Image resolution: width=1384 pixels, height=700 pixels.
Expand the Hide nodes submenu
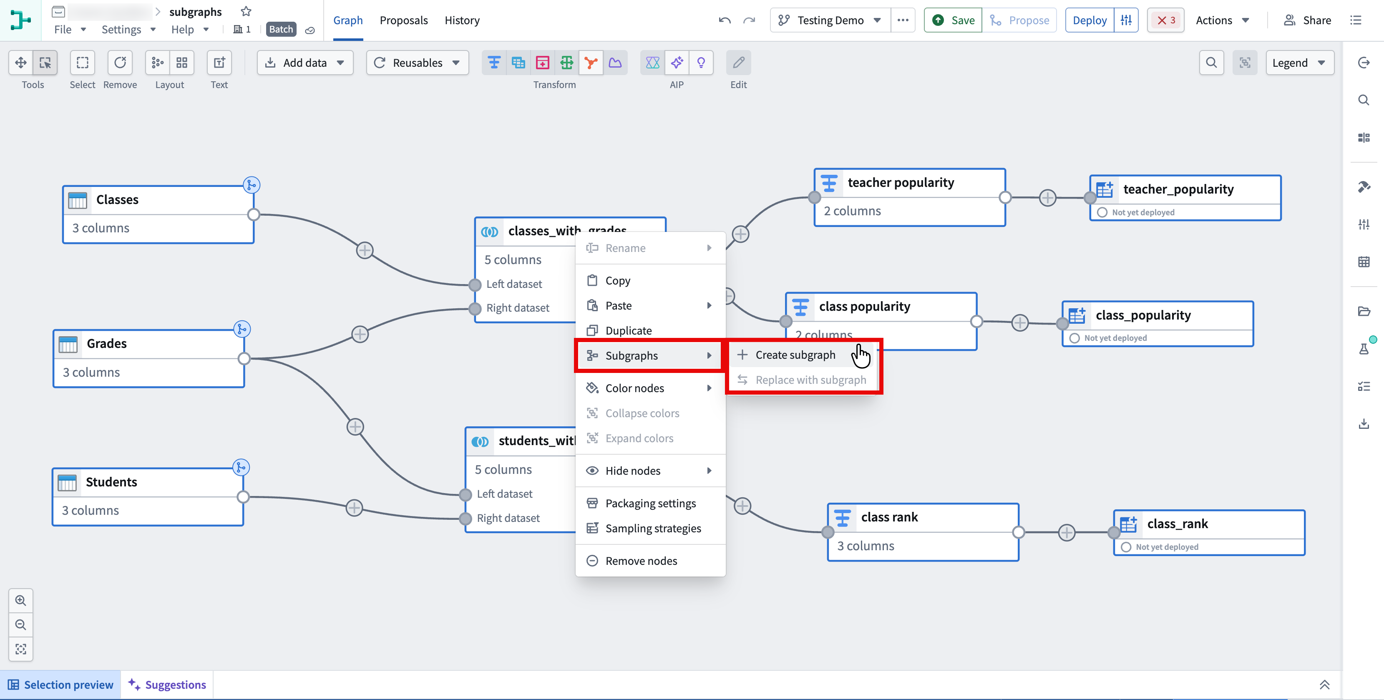coord(650,471)
